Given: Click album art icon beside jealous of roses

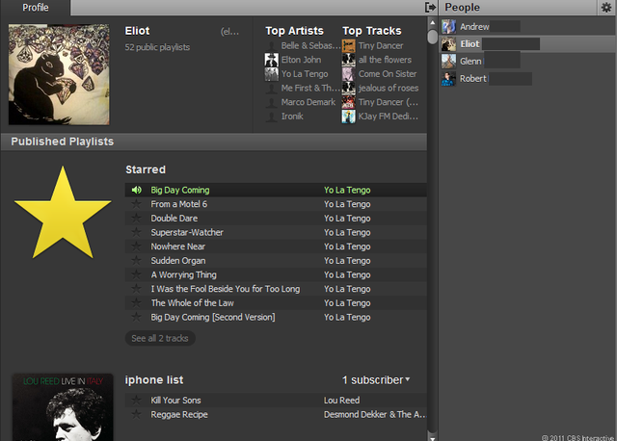Looking at the screenshot, I should pos(349,88).
